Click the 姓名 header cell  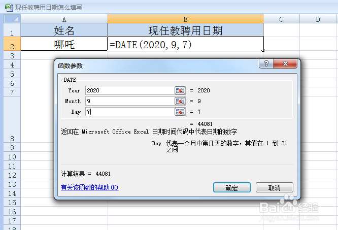[64, 30]
